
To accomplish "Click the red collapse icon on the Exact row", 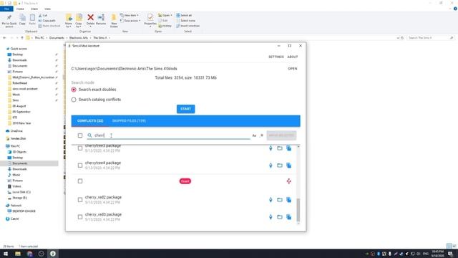I will coord(288,181).
